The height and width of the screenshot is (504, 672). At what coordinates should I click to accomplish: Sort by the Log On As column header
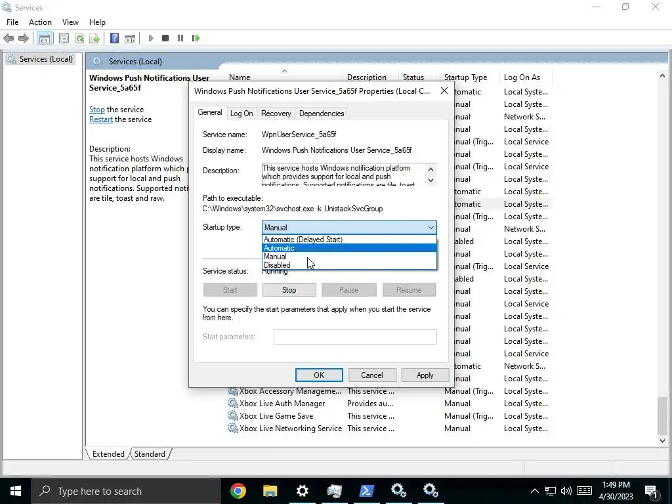[x=526, y=77]
